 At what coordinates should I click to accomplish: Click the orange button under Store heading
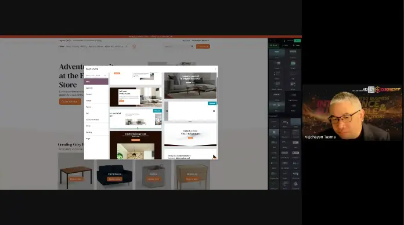tap(70, 101)
